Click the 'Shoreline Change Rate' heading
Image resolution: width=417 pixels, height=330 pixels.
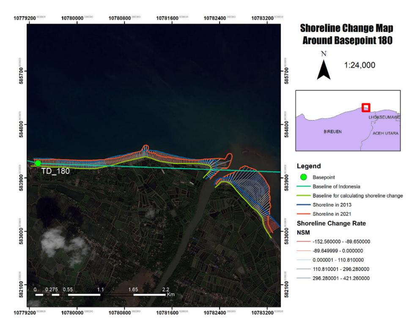332,224
